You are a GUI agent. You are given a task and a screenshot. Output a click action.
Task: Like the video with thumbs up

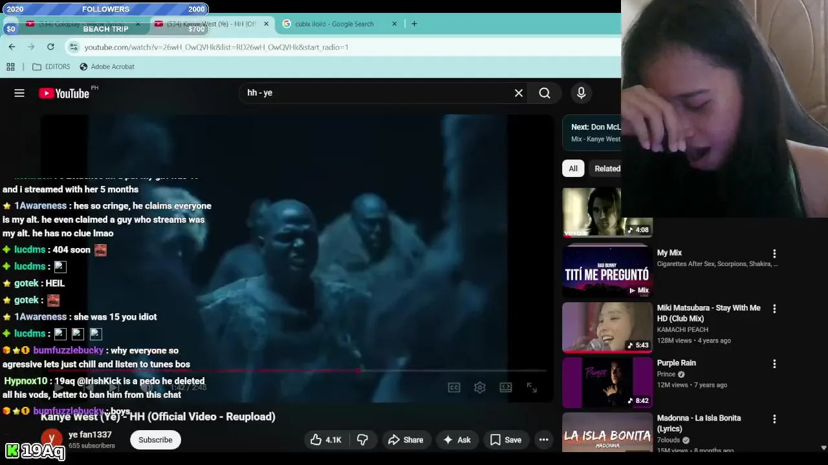(325, 440)
